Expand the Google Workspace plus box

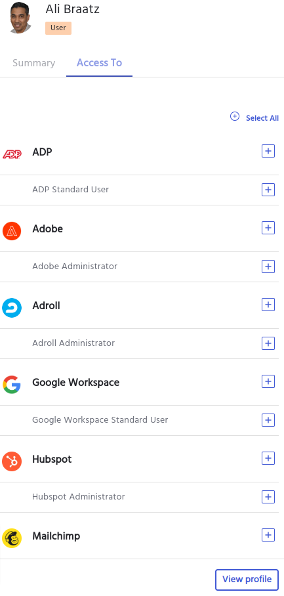point(268,381)
